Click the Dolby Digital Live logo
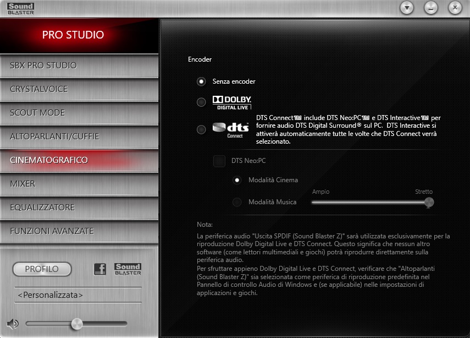470x338 pixels. [x=232, y=102]
